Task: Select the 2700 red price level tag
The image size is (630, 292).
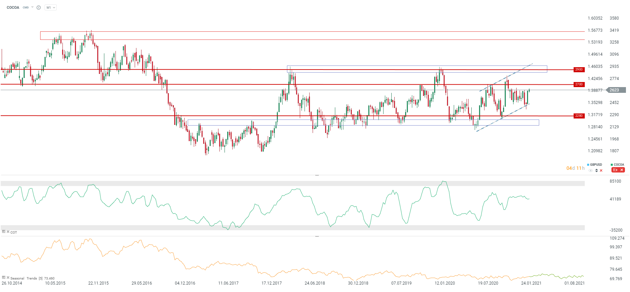Action: [x=579, y=84]
